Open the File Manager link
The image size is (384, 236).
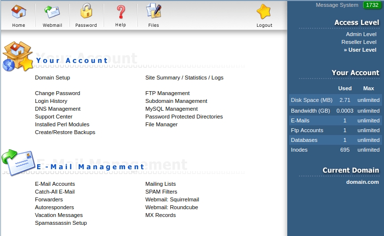pos(161,124)
